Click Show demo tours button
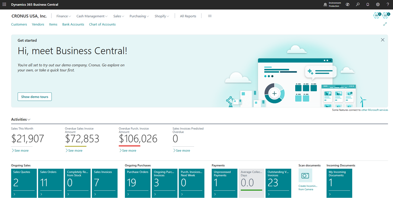Screen dimensions: 393x198 [x=35, y=97]
